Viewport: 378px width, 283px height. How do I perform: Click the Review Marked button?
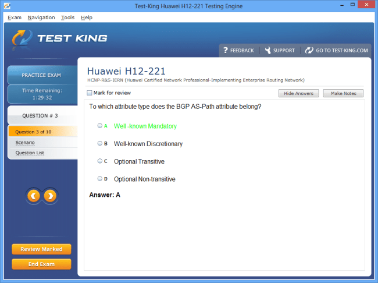41,249
